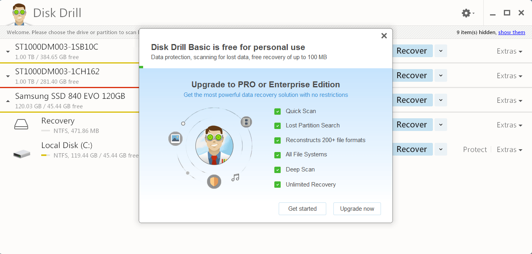Close the upgrade dialog with X

click(x=384, y=36)
